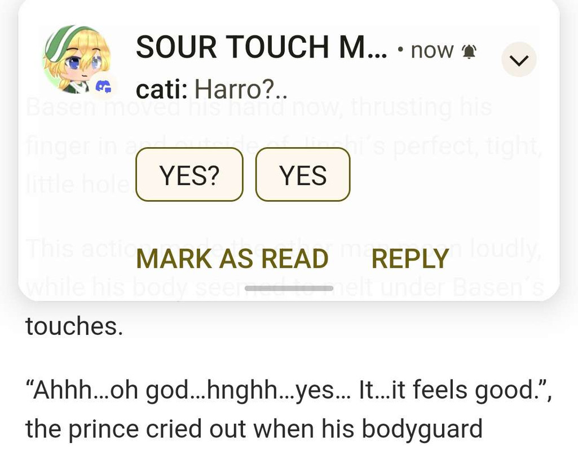Click the word "touches." in the story
578x451 pixels.
(74, 326)
